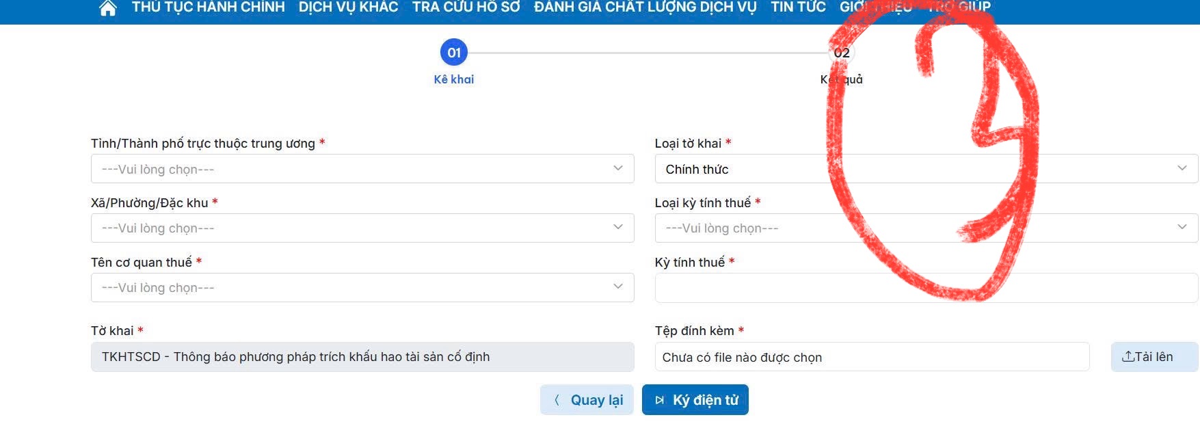Viewport: 1200px width, 426px height.
Task: Click the Kỳ tính thuế input field
Action: tap(926, 288)
